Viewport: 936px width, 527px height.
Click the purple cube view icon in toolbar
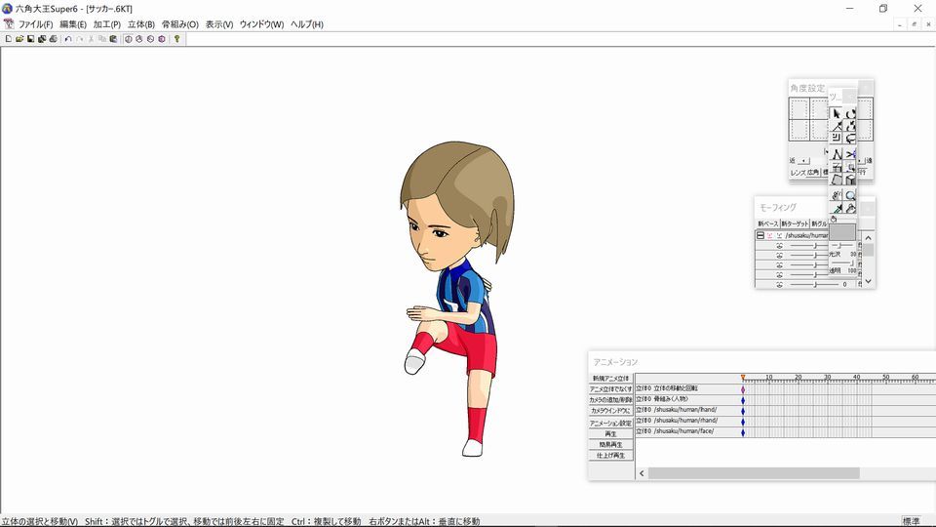161,39
